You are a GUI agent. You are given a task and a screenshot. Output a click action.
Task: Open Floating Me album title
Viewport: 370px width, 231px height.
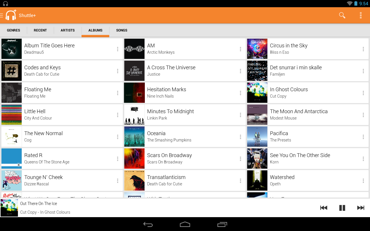(38, 90)
